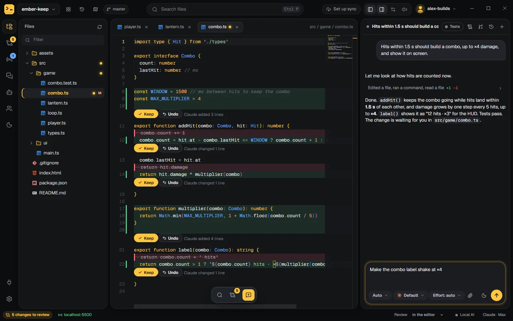
Task: Click the speaker sound icon in title bar
Action: (x=404, y=9)
